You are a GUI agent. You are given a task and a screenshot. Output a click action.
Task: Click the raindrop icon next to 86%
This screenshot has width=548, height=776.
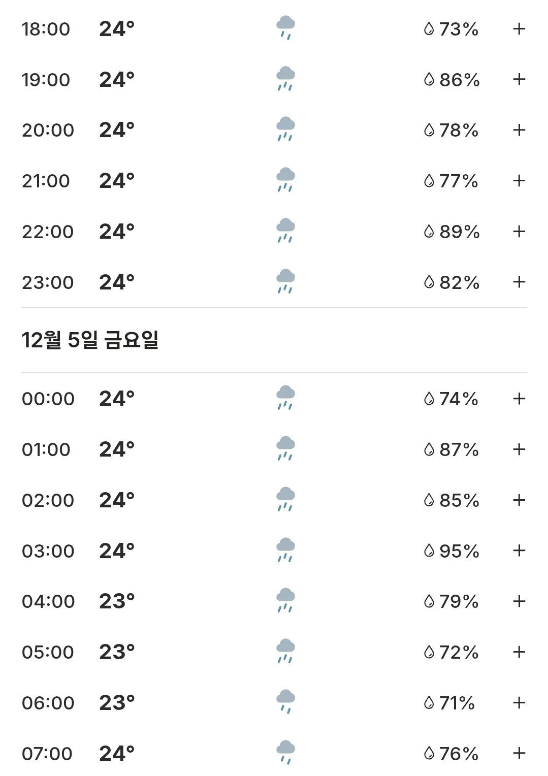point(429,80)
